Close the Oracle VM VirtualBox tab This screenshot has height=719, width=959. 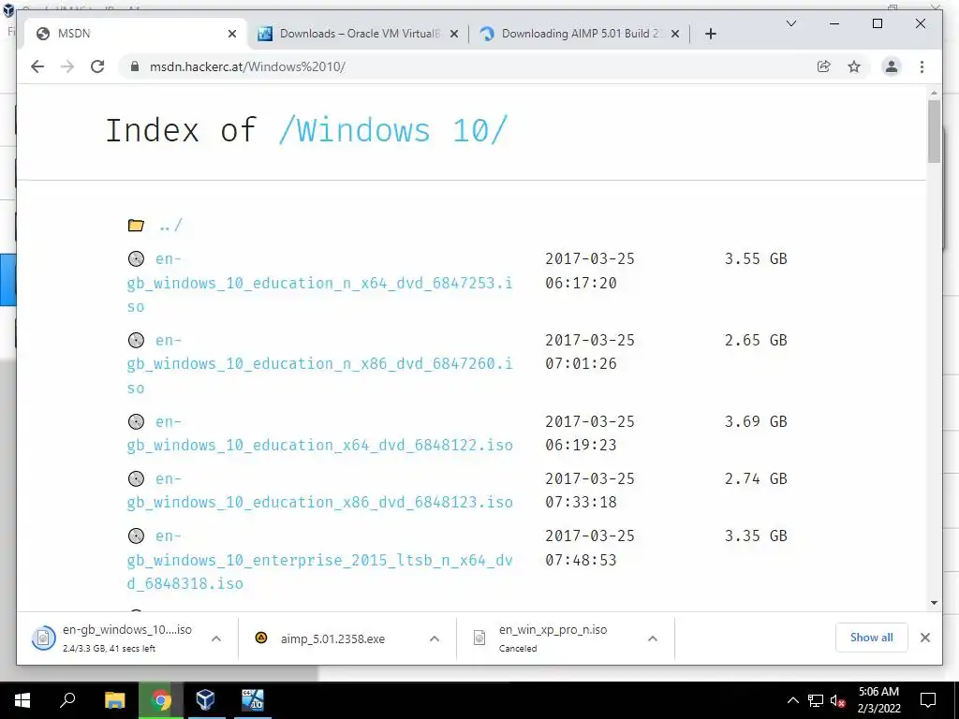(454, 34)
